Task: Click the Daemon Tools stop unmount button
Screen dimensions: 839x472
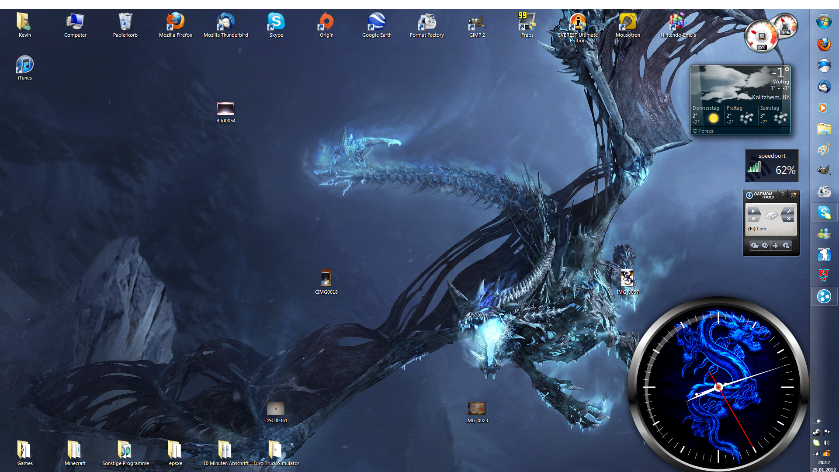Action: pos(753,219)
